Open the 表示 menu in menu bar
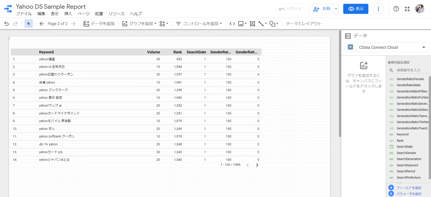Screen dimensions: 431x197 point(55,14)
